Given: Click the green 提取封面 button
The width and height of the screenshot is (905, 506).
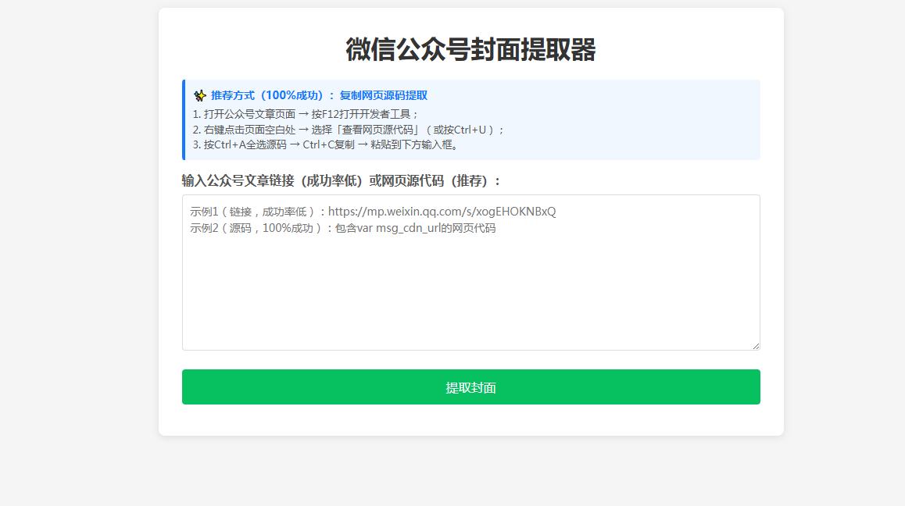Looking at the screenshot, I should [x=470, y=387].
